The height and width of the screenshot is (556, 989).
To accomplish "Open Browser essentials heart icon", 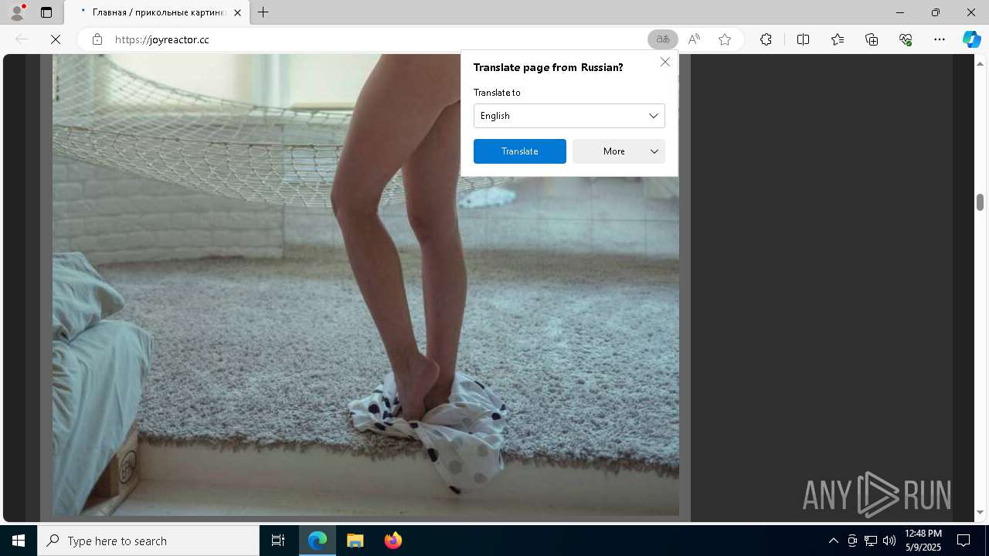I will (x=906, y=39).
